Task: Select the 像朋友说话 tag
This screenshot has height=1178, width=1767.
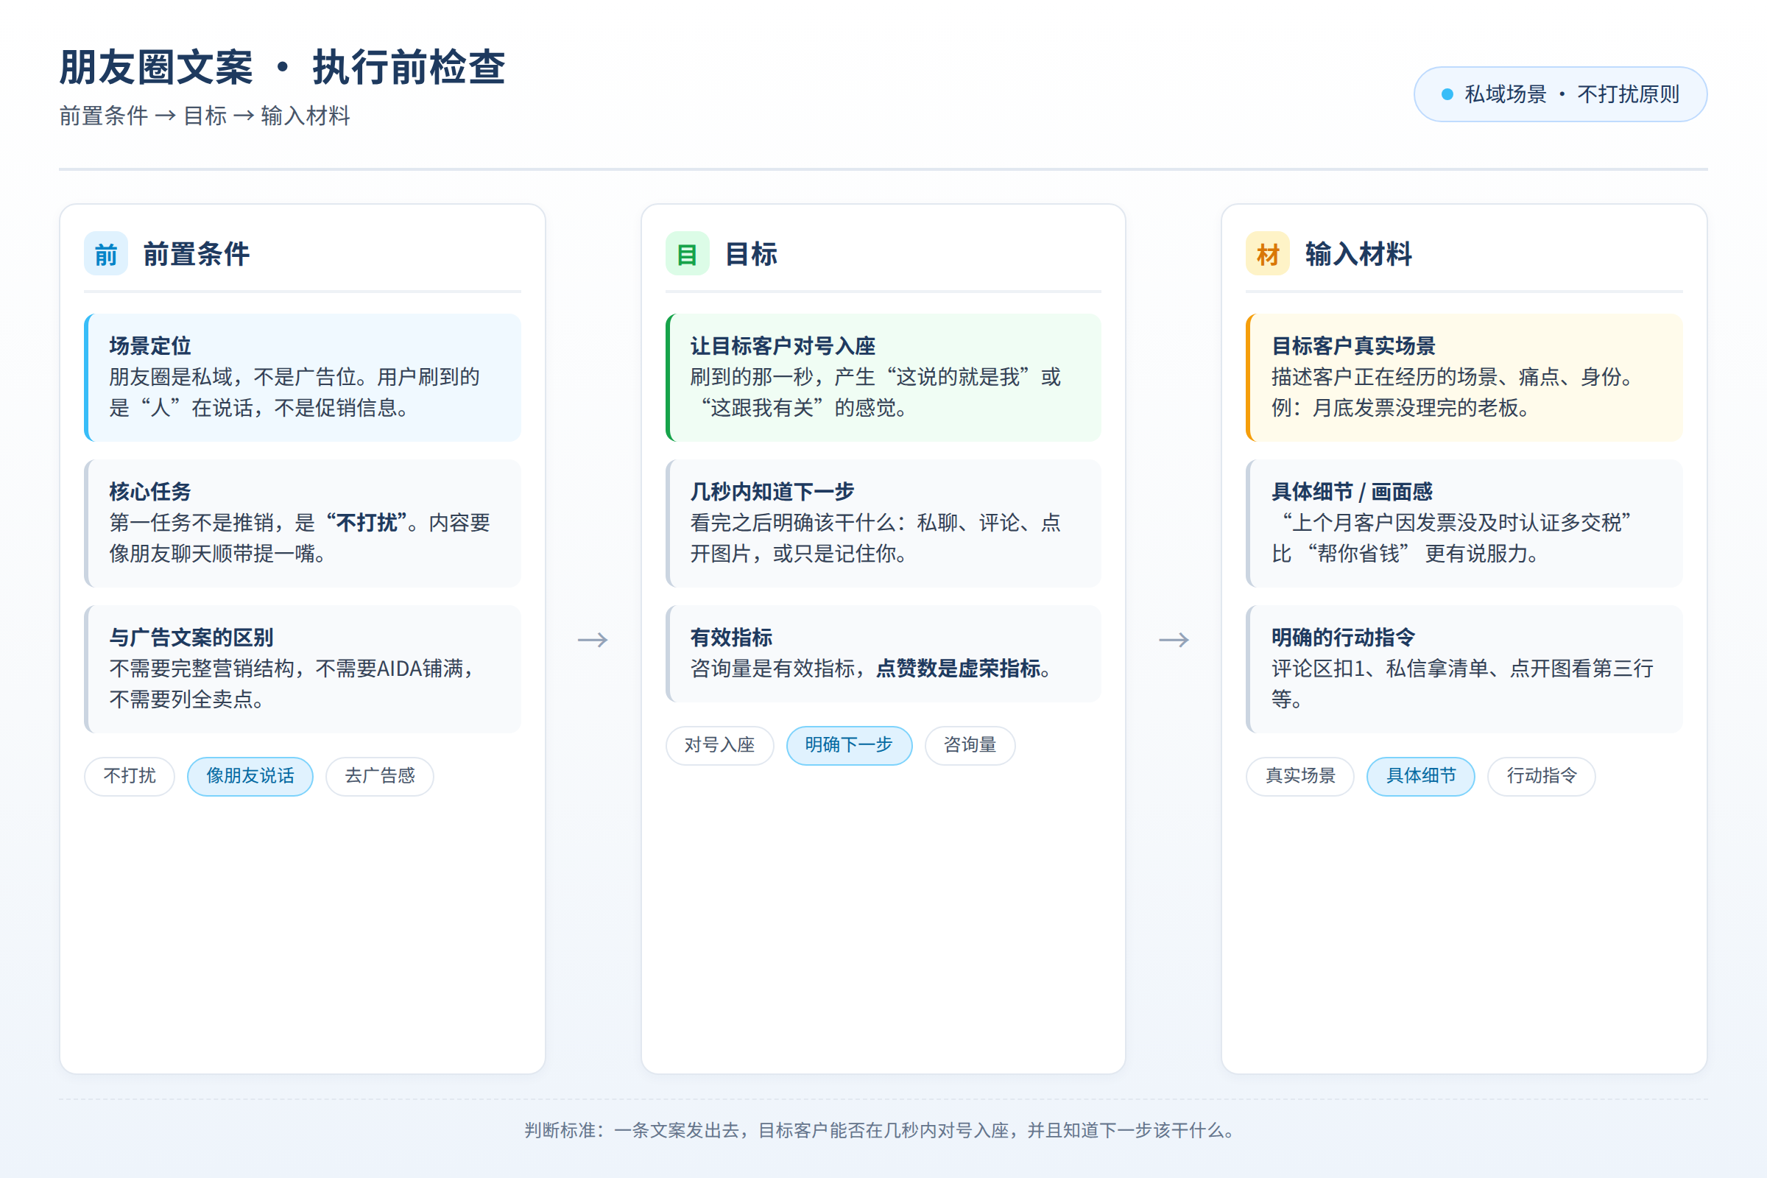Action: (250, 776)
